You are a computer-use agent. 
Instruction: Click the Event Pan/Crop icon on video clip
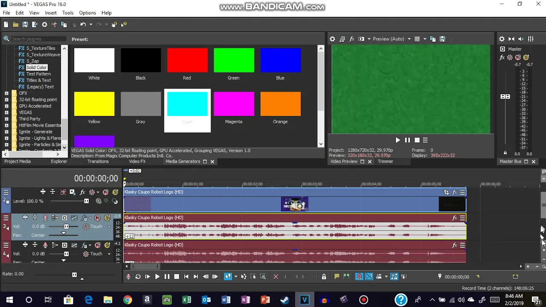tap(446, 192)
